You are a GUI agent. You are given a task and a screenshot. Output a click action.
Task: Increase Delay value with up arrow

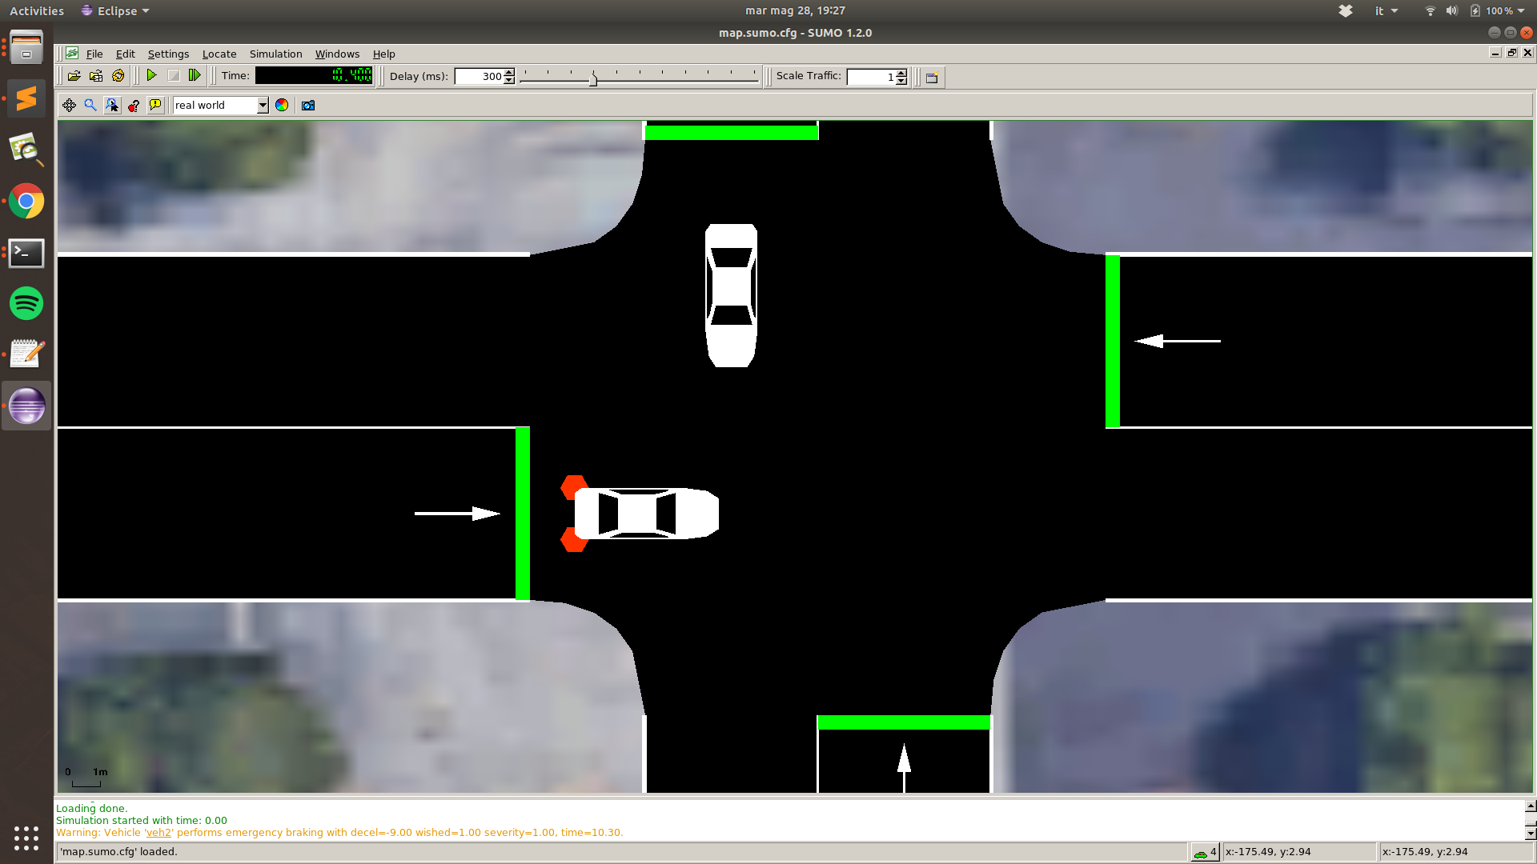coord(509,73)
